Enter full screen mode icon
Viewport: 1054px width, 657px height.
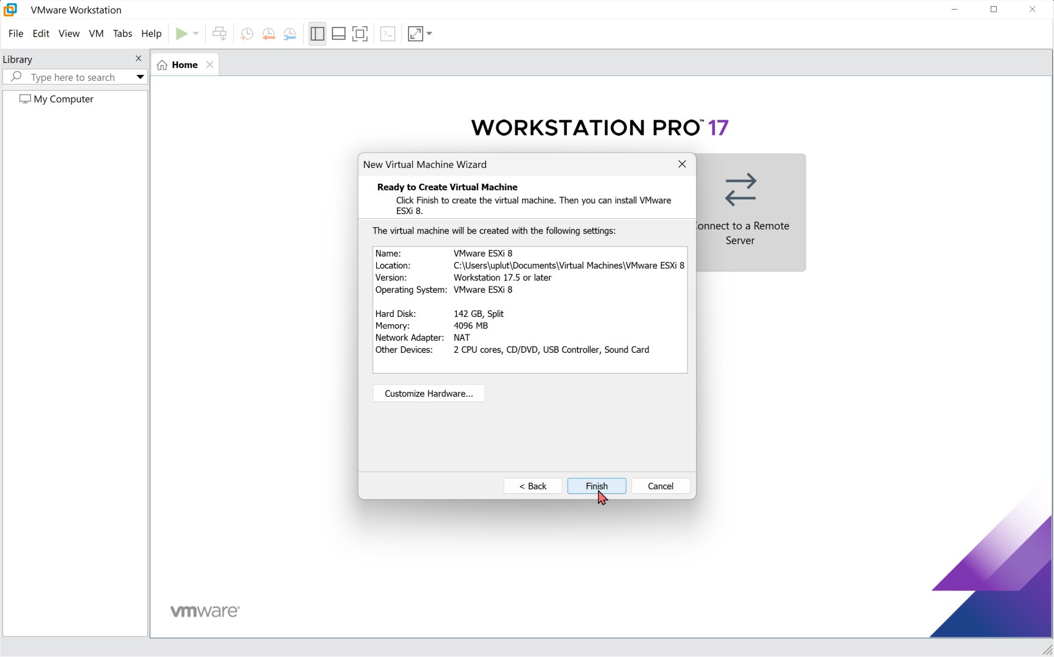coord(360,34)
